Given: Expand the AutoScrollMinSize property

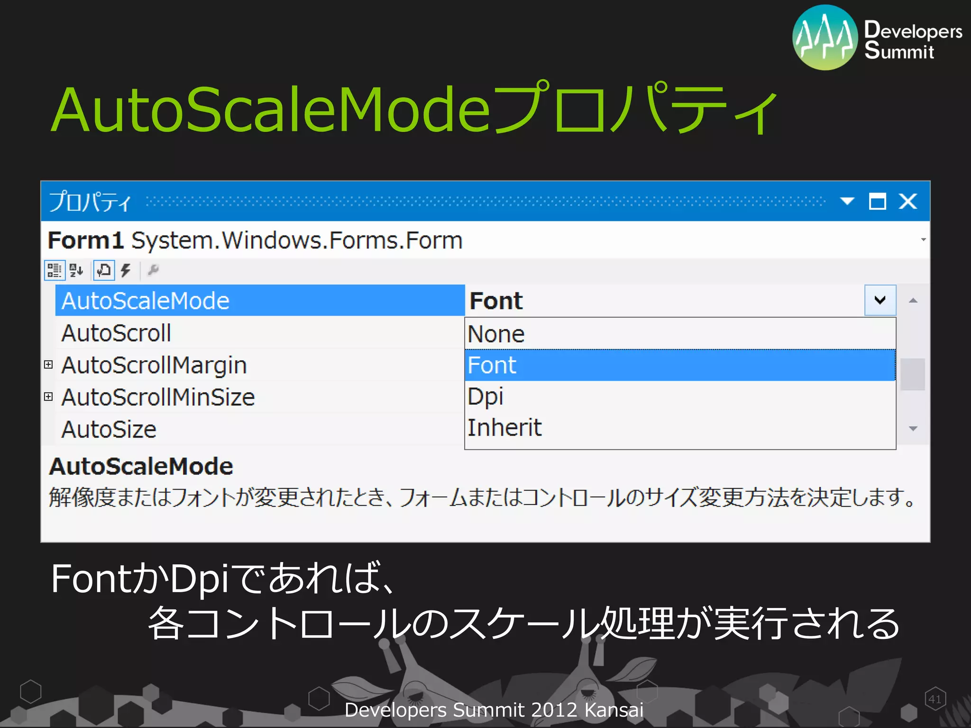Looking at the screenshot, I should point(48,397).
